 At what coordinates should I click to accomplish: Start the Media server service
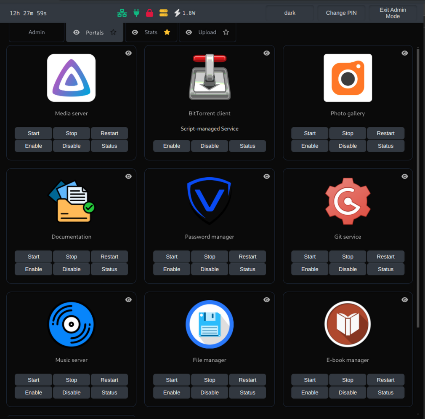click(33, 133)
